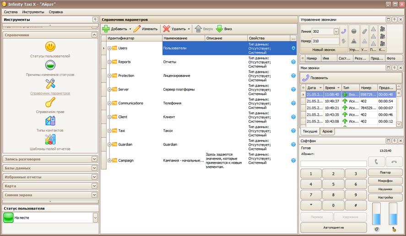406x236 pixels.
Task: Expand the Базы данных section
Action: [x=94, y=168]
